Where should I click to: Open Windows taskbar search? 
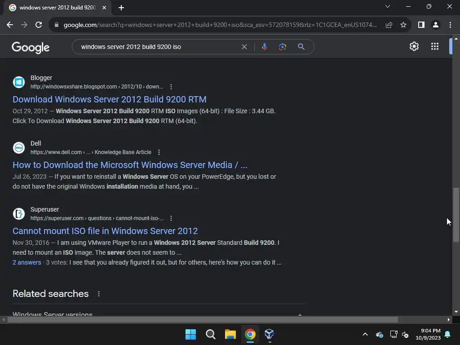click(x=211, y=334)
